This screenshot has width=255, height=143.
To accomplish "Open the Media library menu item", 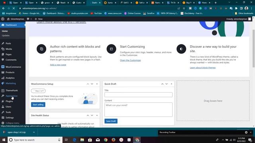I will pos(9,49).
